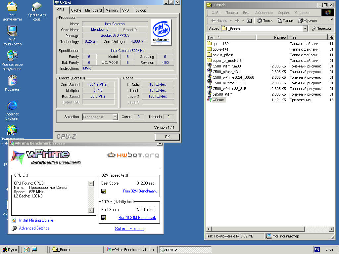The width and height of the screenshot is (339, 254).
Task: Click the CPU List scroll down arrow
Action: click(x=91, y=210)
